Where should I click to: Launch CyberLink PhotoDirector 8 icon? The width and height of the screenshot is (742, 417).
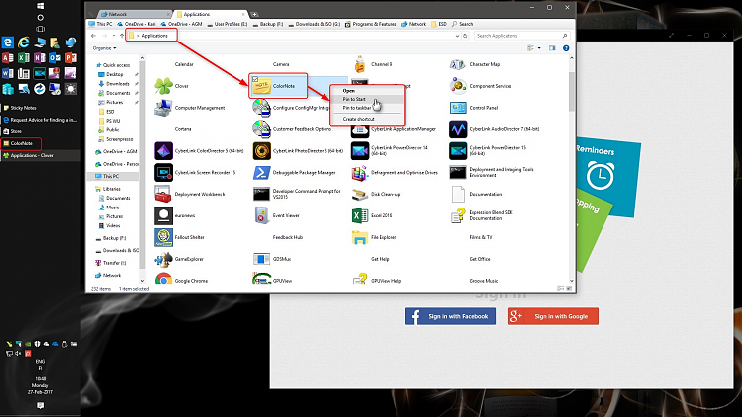pos(262,151)
